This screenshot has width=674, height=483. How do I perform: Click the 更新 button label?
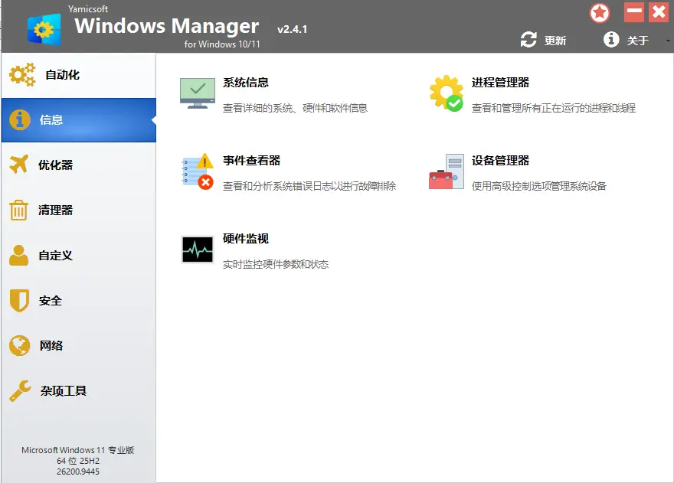coord(555,41)
